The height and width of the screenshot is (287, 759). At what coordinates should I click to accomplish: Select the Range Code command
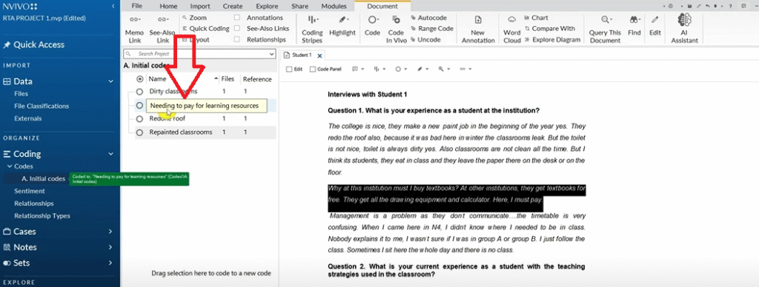click(432, 29)
